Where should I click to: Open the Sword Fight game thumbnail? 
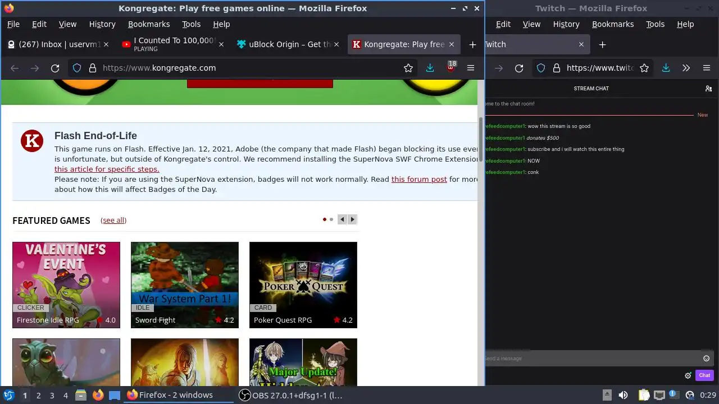click(x=185, y=285)
